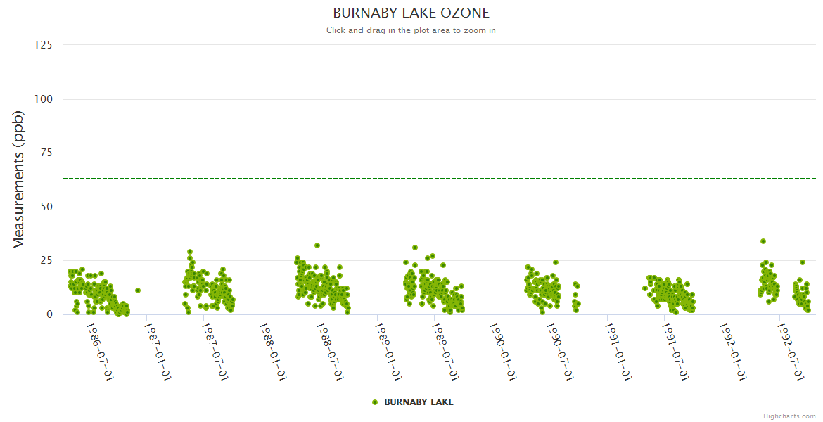Open the Highcharts.com credits link
The height and width of the screenshot is (422, 823).
click(789, 416)
